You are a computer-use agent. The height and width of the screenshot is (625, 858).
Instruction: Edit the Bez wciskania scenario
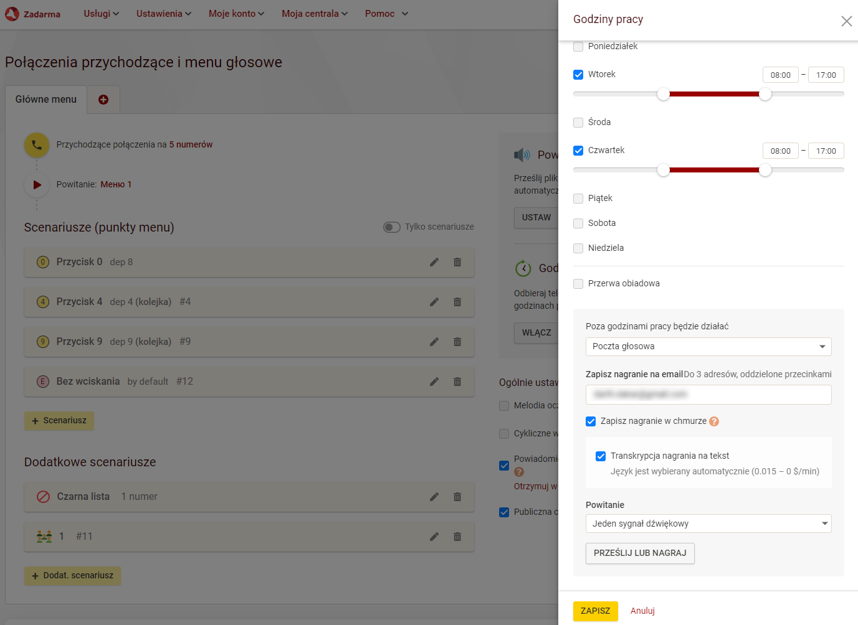[434, 382]
